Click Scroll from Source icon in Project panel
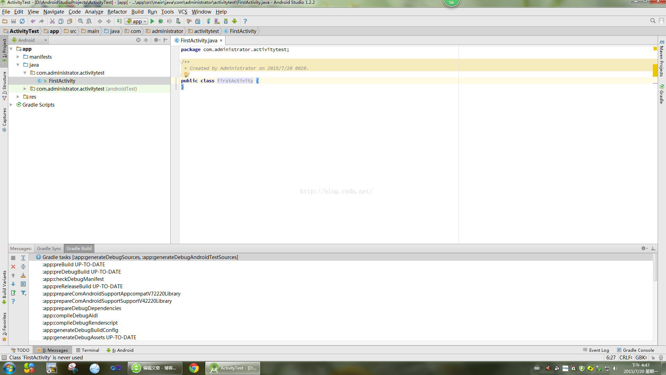 (138, 40)
